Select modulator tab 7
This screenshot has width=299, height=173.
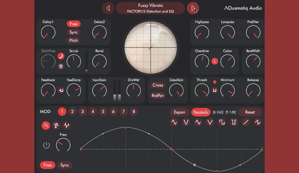[123, 112]
